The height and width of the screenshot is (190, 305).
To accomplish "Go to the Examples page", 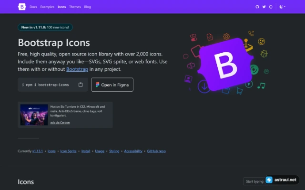I will 47,7.
